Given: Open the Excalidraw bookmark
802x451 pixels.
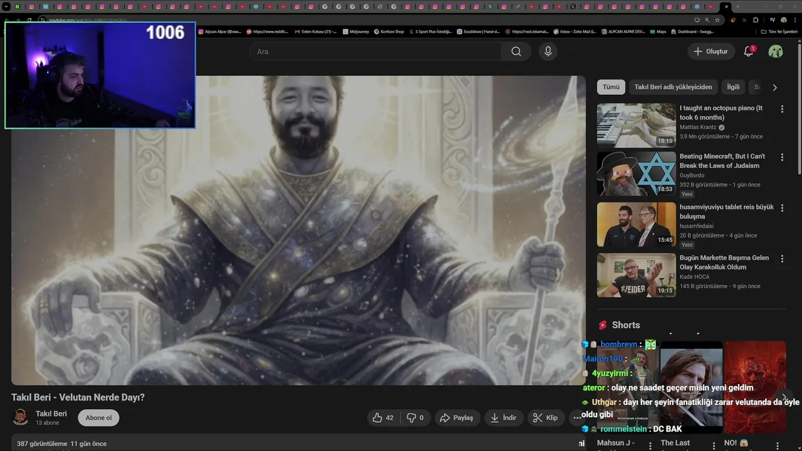Looking at the screenshot, I should pos(478,31).
